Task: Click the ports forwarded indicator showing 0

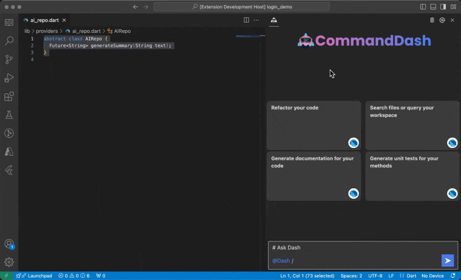Action: [100, 276]
